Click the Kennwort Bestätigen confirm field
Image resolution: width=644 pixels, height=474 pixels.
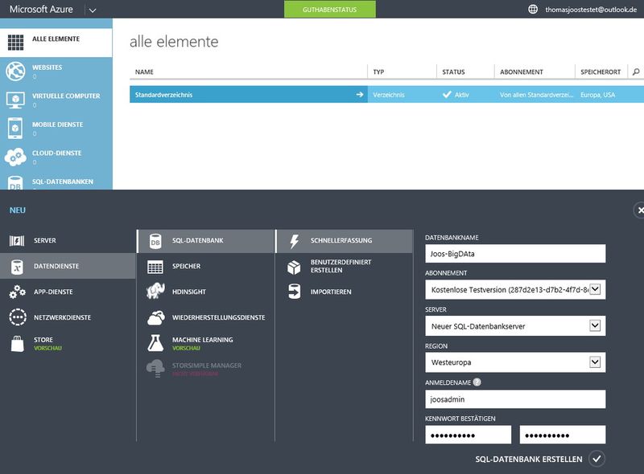[562, 435]
